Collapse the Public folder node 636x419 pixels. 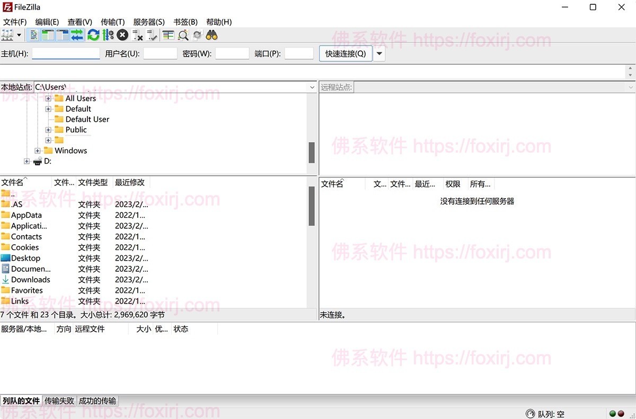click(x=48, y=129)
